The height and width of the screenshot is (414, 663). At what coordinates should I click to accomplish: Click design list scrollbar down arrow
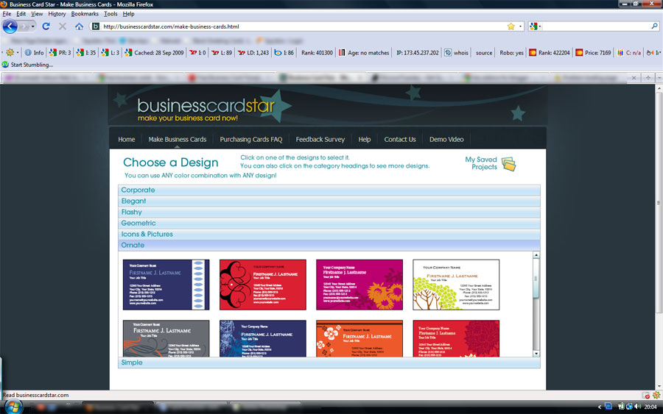(x=536, y=354)
